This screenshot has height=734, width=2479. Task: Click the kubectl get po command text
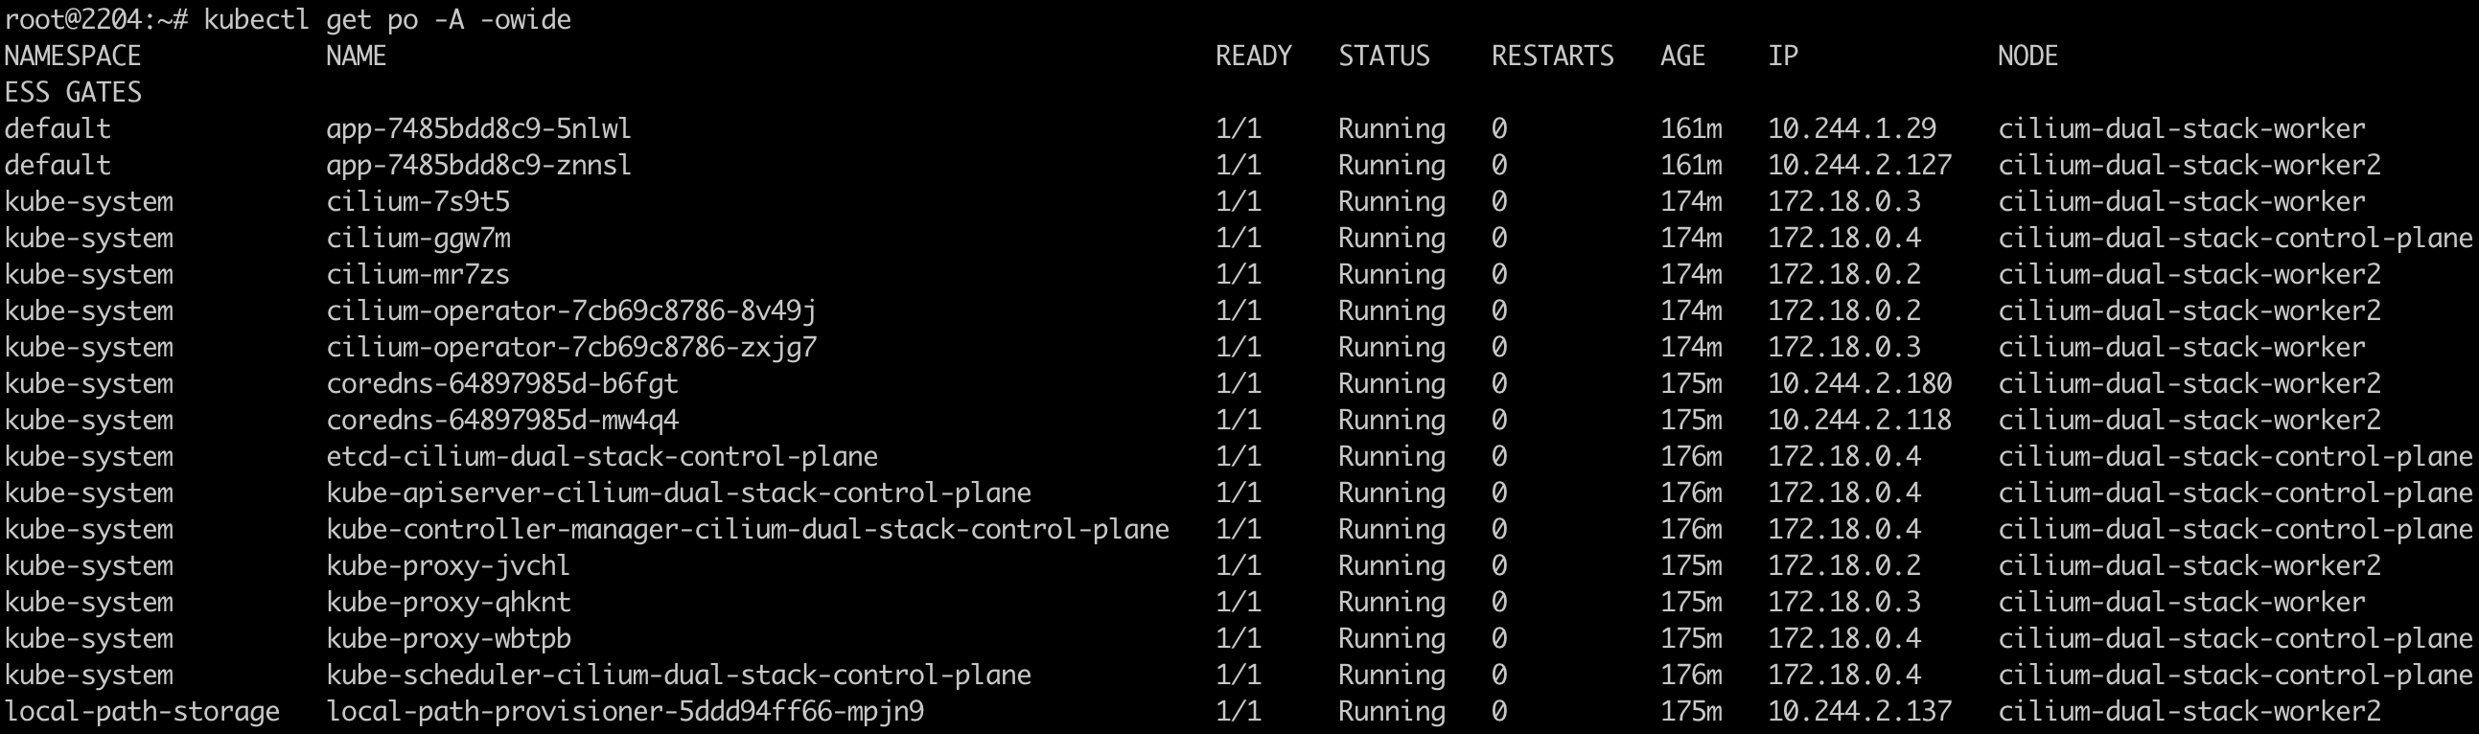tap(387, 19)
